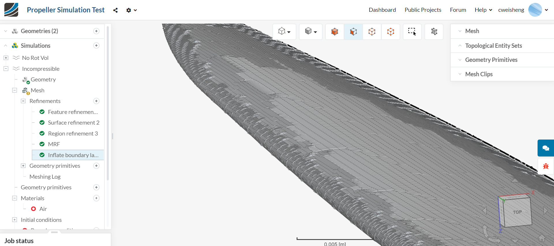Image resolution: width=554 pixels, height=246 pixels.
Task: Click the red bug report icon
Action: pos(546,166)
